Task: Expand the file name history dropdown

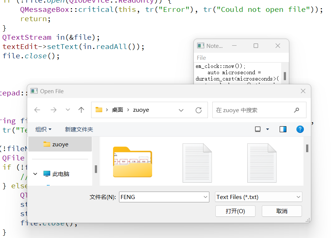Action: [205, 197]
